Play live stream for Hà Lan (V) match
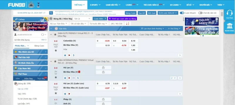This screenshot has width=235, height=105. pos(69,78)
